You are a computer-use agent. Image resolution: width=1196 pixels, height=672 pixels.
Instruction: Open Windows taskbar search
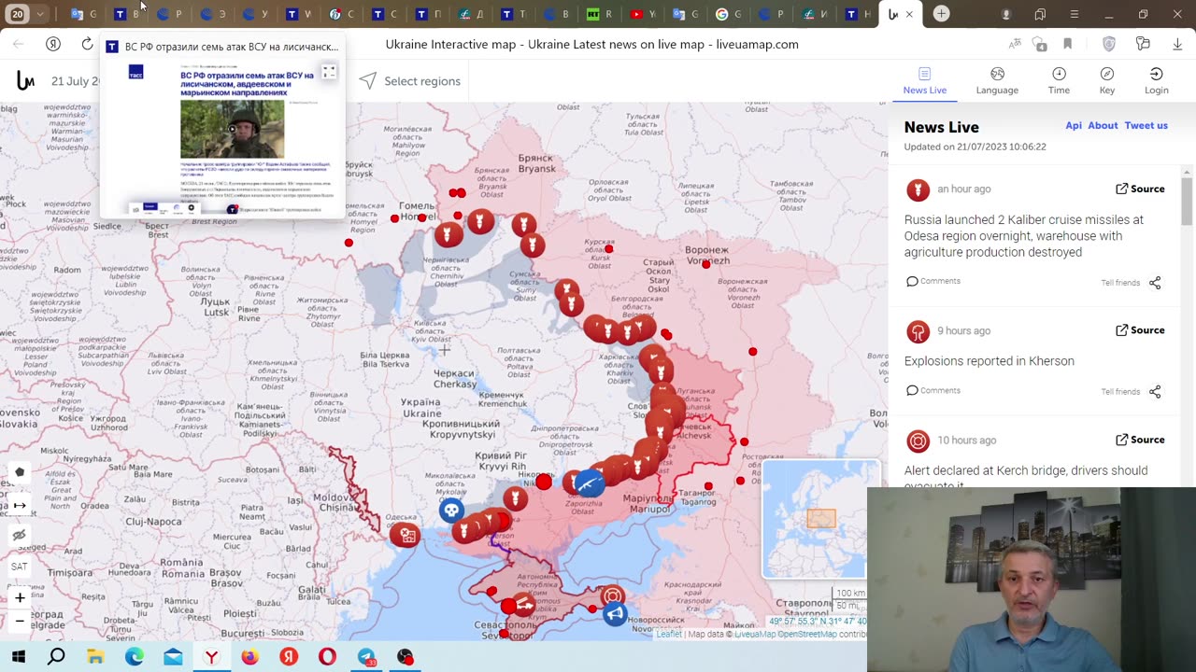[56, 657]
